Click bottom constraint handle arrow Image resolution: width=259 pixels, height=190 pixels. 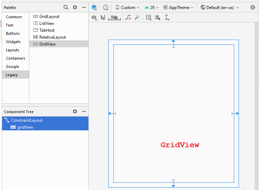[173, 183]
